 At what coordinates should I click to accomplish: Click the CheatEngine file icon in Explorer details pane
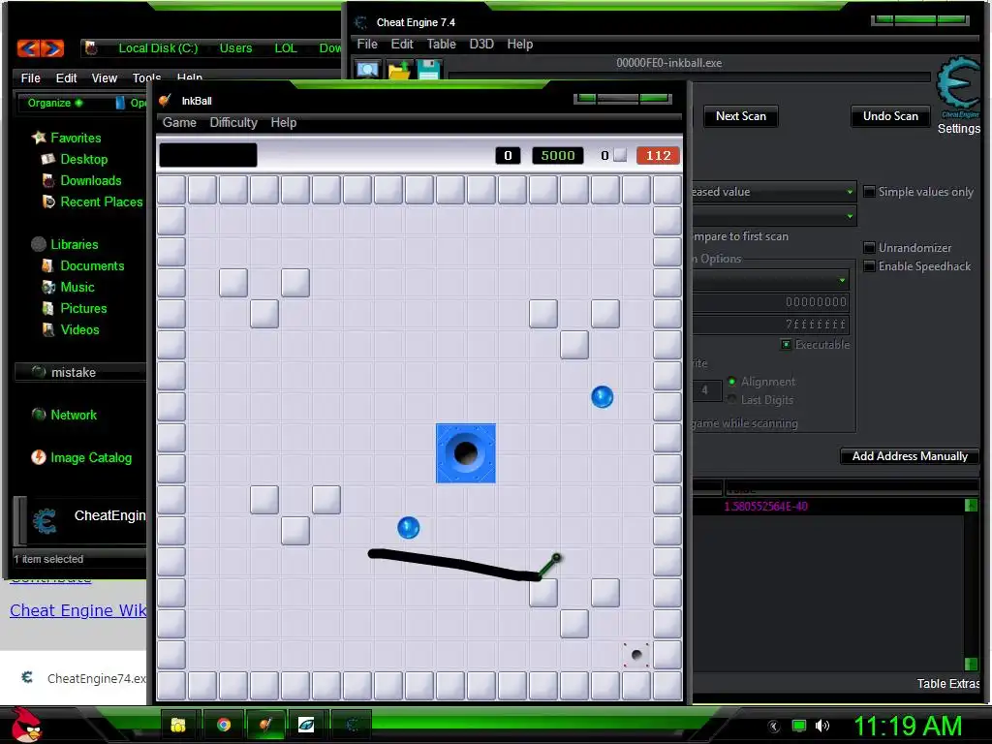coord(45,520)
